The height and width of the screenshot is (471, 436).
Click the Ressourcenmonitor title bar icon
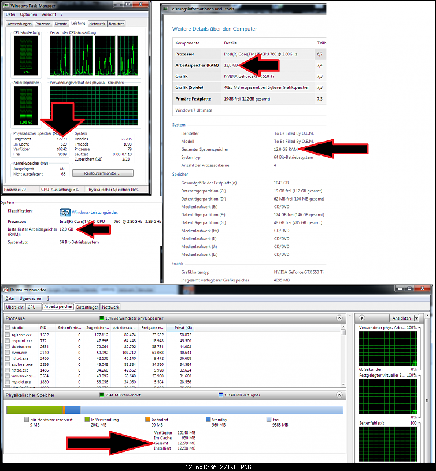click(6, 290)
